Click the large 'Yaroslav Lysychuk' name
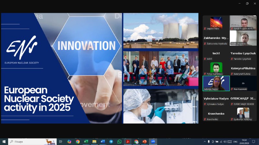259x145 pixels. click(x=243, y=53)
